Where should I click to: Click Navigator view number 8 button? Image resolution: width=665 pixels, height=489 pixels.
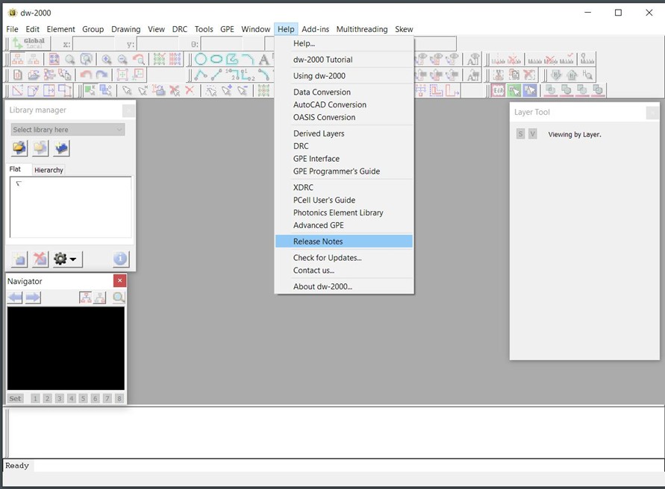pyautogui.click(x=119, y=398)
